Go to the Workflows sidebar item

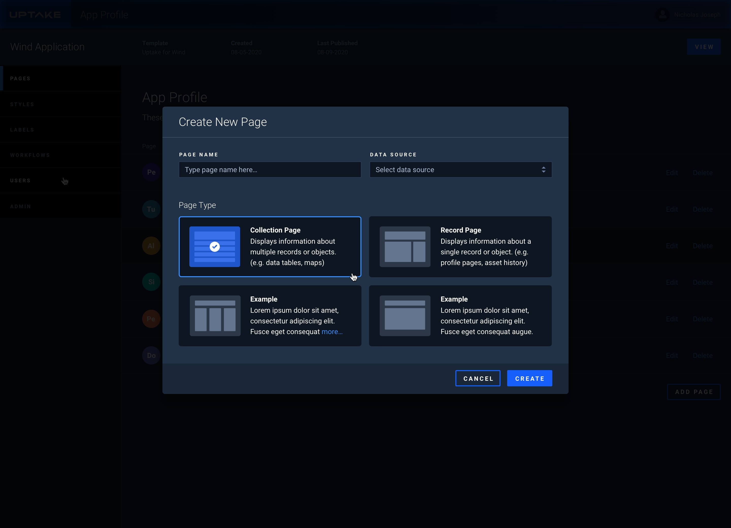pos(30,155)
